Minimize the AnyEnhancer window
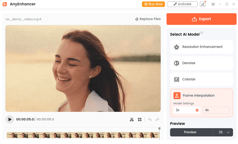Screen dimensions: 238x144 point(220,4)
